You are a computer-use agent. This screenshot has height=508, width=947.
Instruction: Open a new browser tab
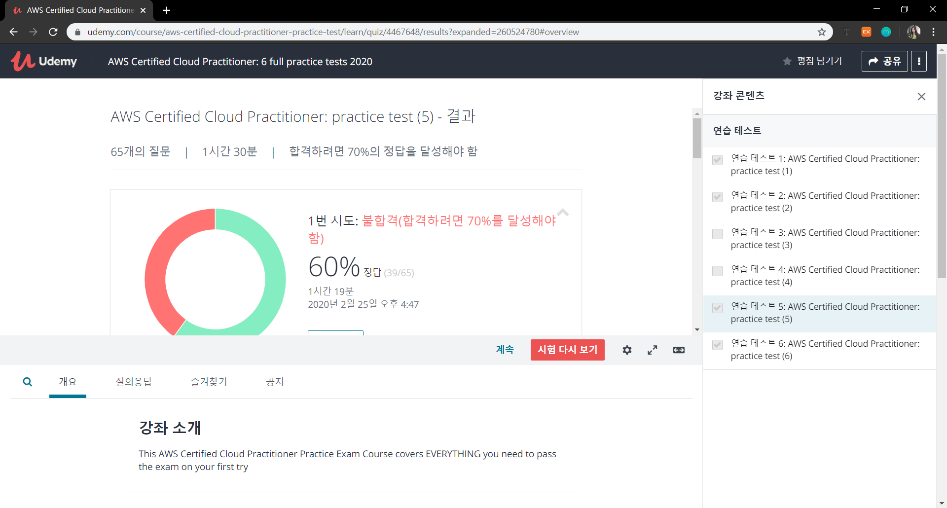click(166, 10)
